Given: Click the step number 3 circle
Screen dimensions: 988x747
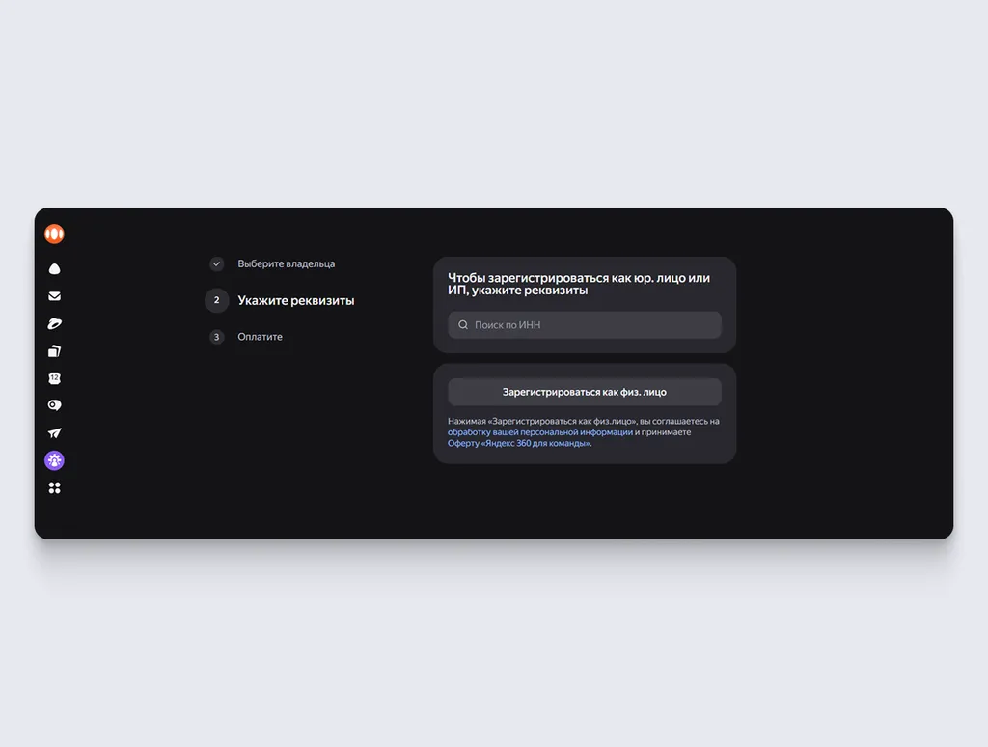Looking at the screenshot, I should pyautogui.click(x=217, y=337).
